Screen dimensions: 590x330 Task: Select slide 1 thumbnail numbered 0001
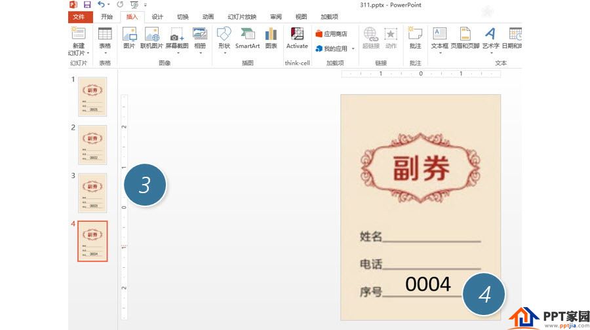click(92, 97)
